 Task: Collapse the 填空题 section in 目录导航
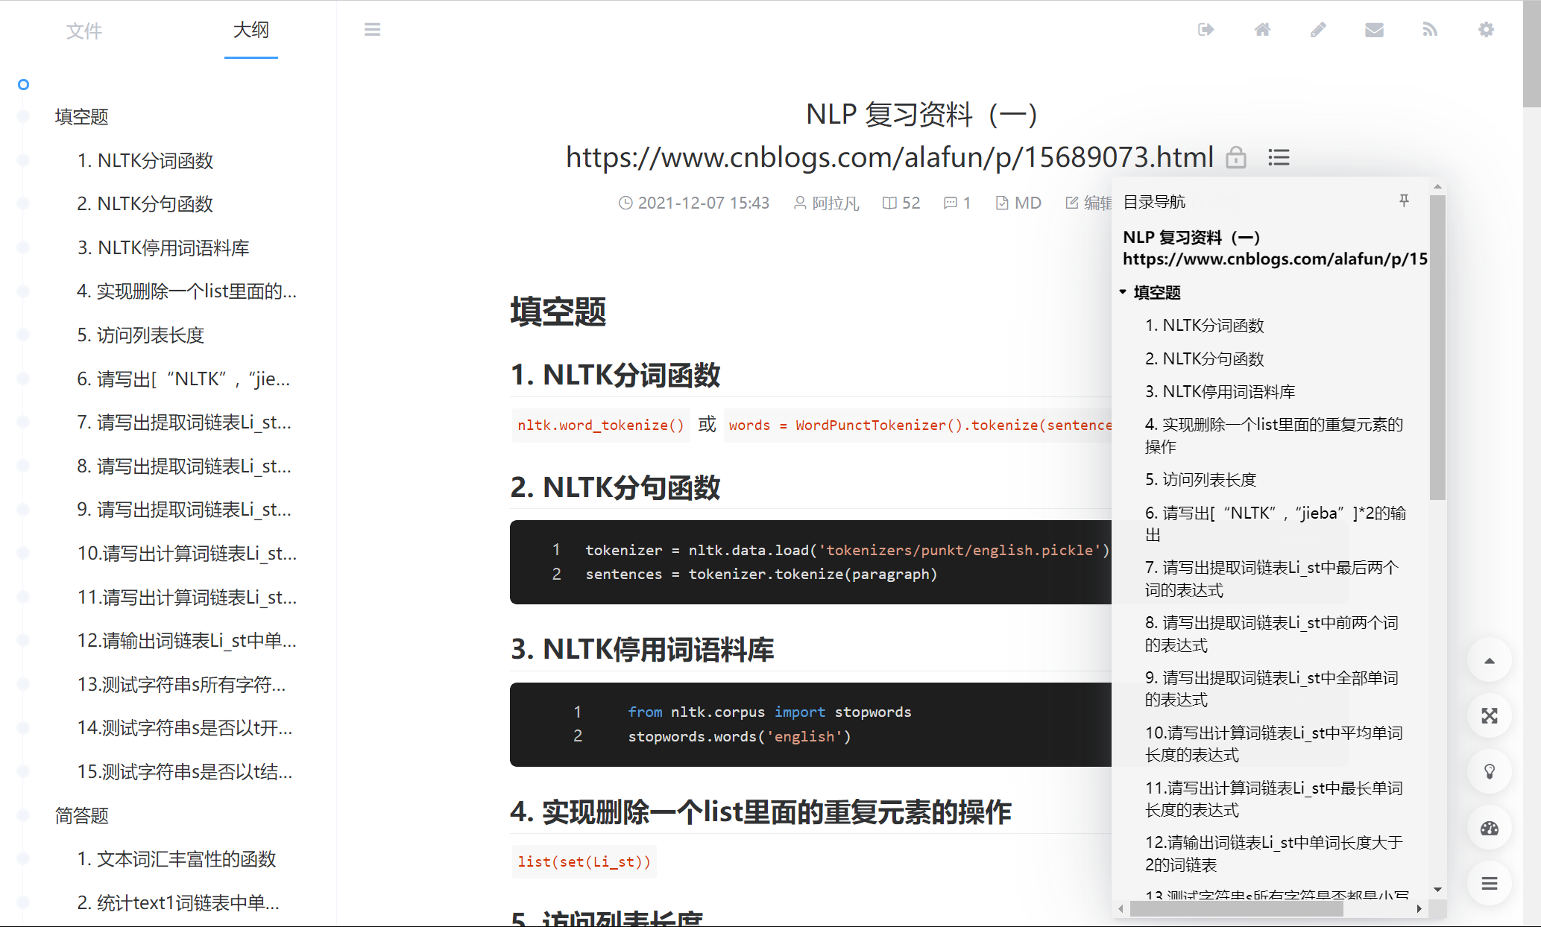(1123, 292)
